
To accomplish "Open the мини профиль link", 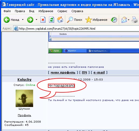I will click(63, 72).
